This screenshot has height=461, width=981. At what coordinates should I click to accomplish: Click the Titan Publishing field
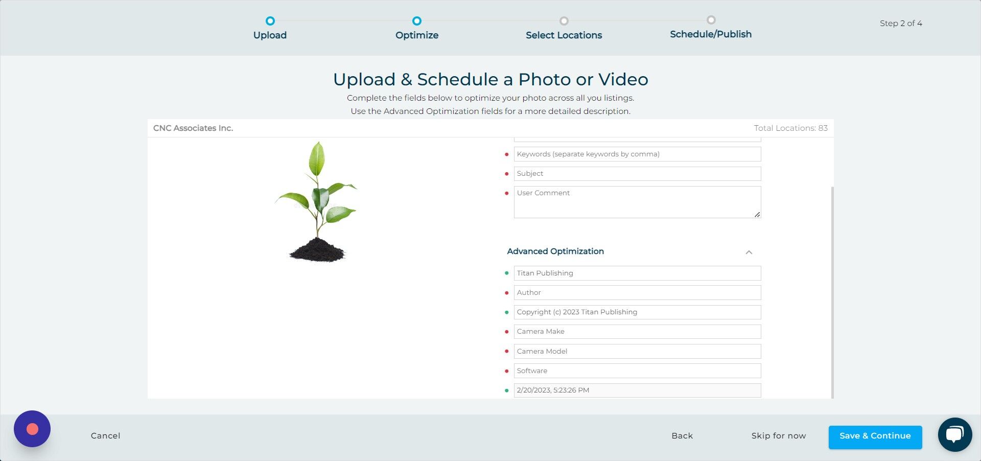coord(637,273)
